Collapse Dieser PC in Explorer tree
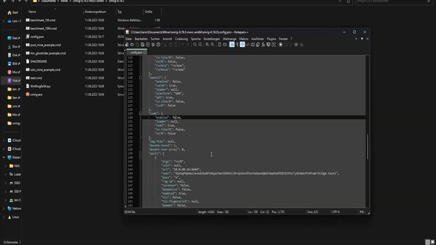 point(3,157)
